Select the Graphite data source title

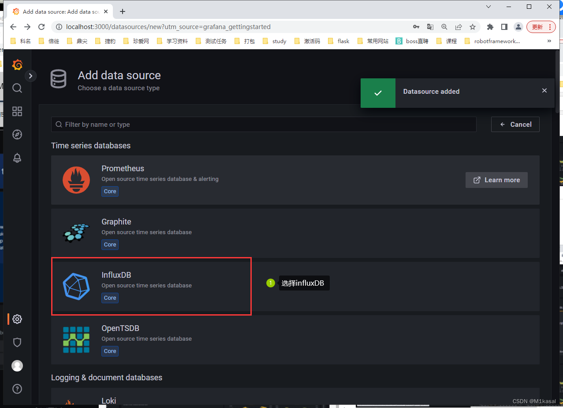(x=116, y=222)
